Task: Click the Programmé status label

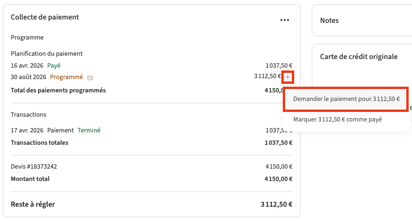Action: 66,77
